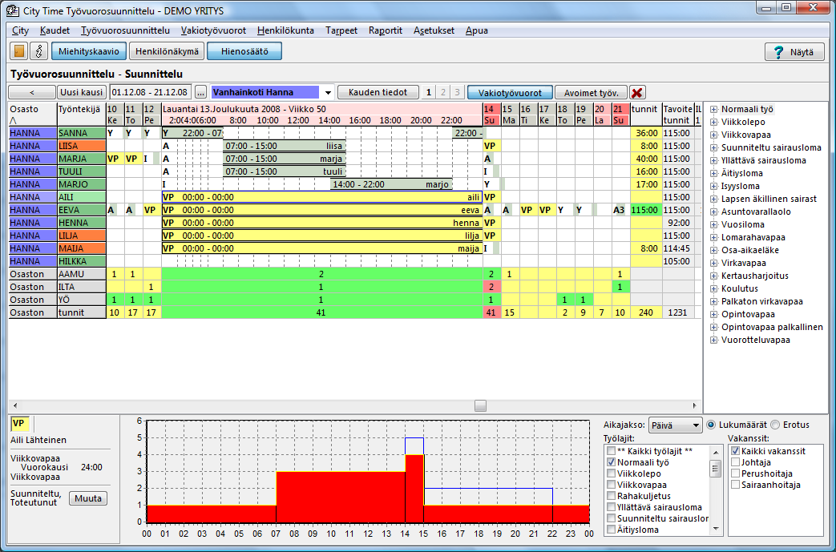This screenshot has width=836, height=552.
Task: Select period page 1 button
Action: coord(429,92)
